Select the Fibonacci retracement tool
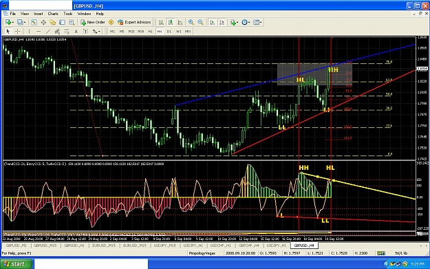Image resolution: width=430 pixels, height=269 pixels. click(x=67, y=32)
